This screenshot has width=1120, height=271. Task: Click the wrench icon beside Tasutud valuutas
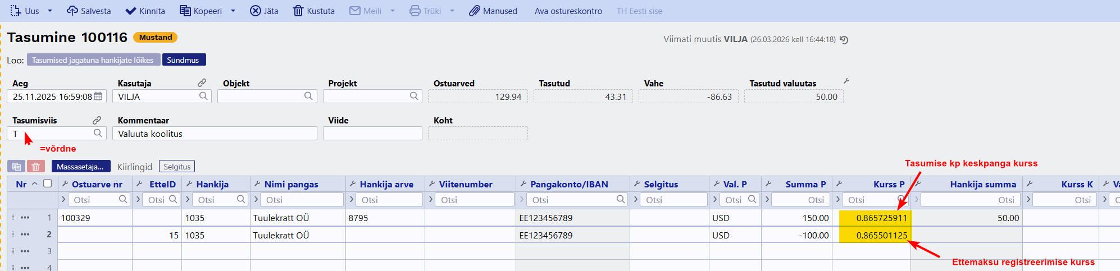click(846, 81)
